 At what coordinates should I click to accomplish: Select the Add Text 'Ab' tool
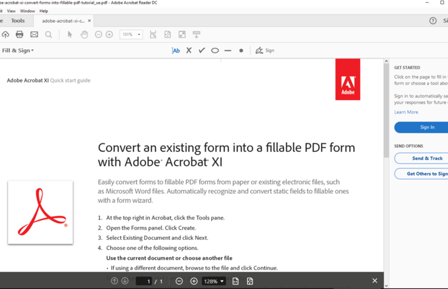(176, 50)
